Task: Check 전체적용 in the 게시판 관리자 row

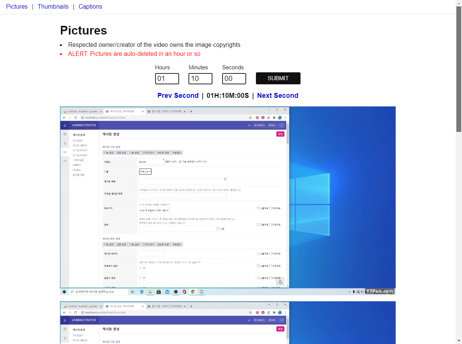Action: point(271,254)
